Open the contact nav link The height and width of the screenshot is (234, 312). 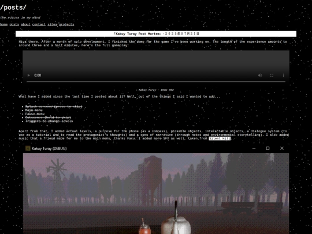coord(39,24)
